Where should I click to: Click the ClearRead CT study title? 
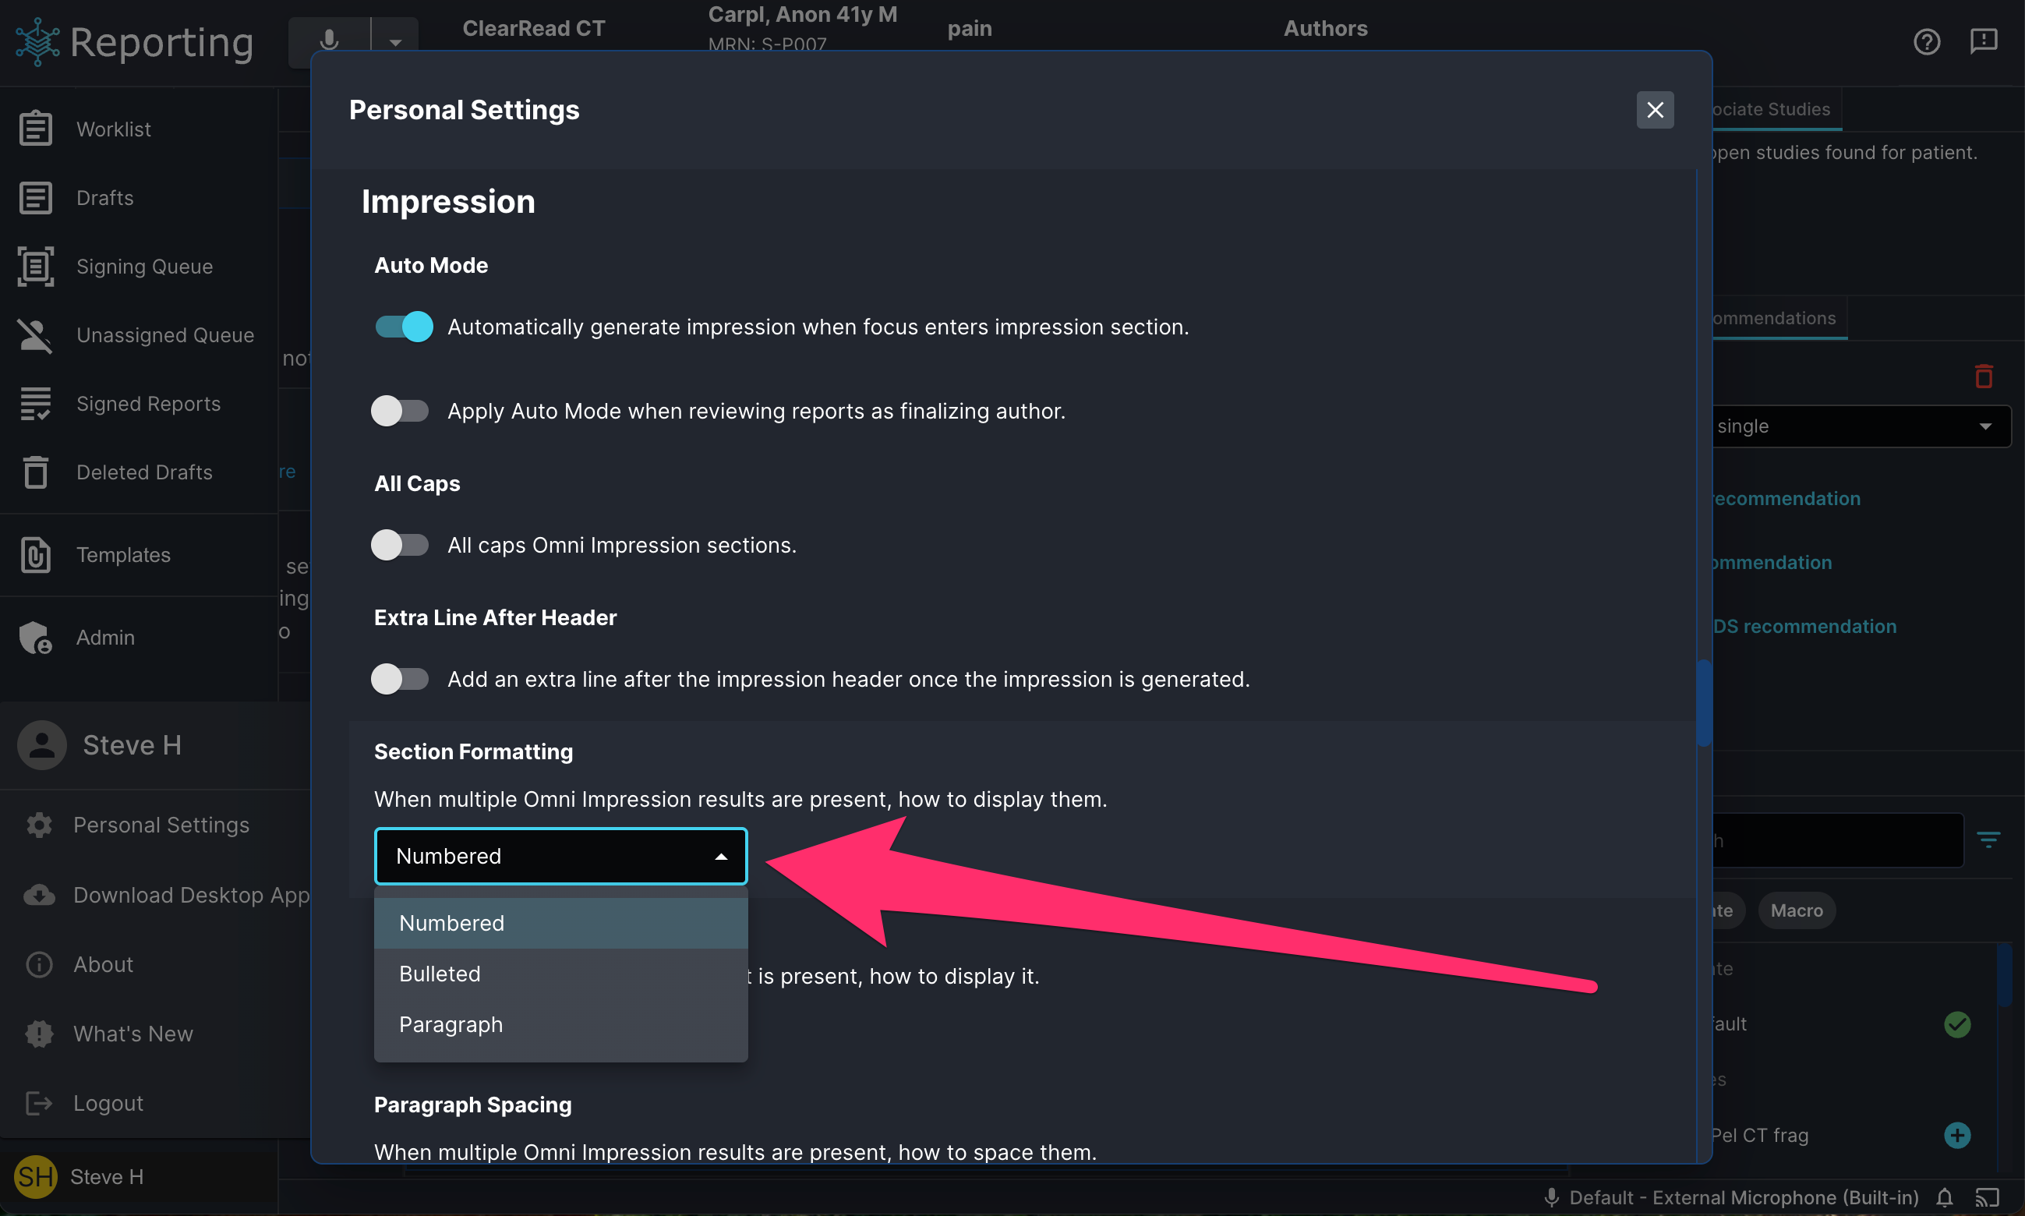(x=534, y=29)
